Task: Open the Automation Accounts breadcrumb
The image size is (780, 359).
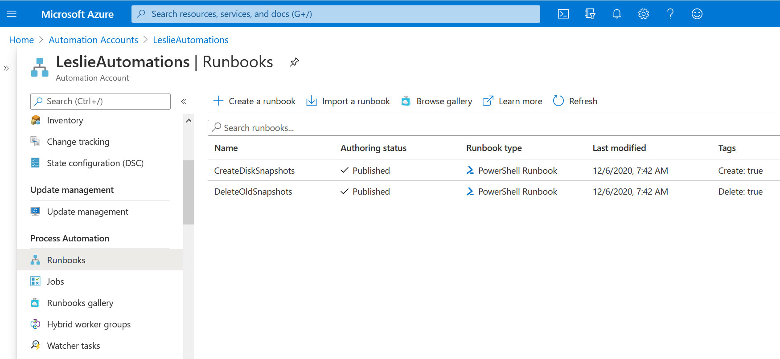Action: tap(94, 40)
